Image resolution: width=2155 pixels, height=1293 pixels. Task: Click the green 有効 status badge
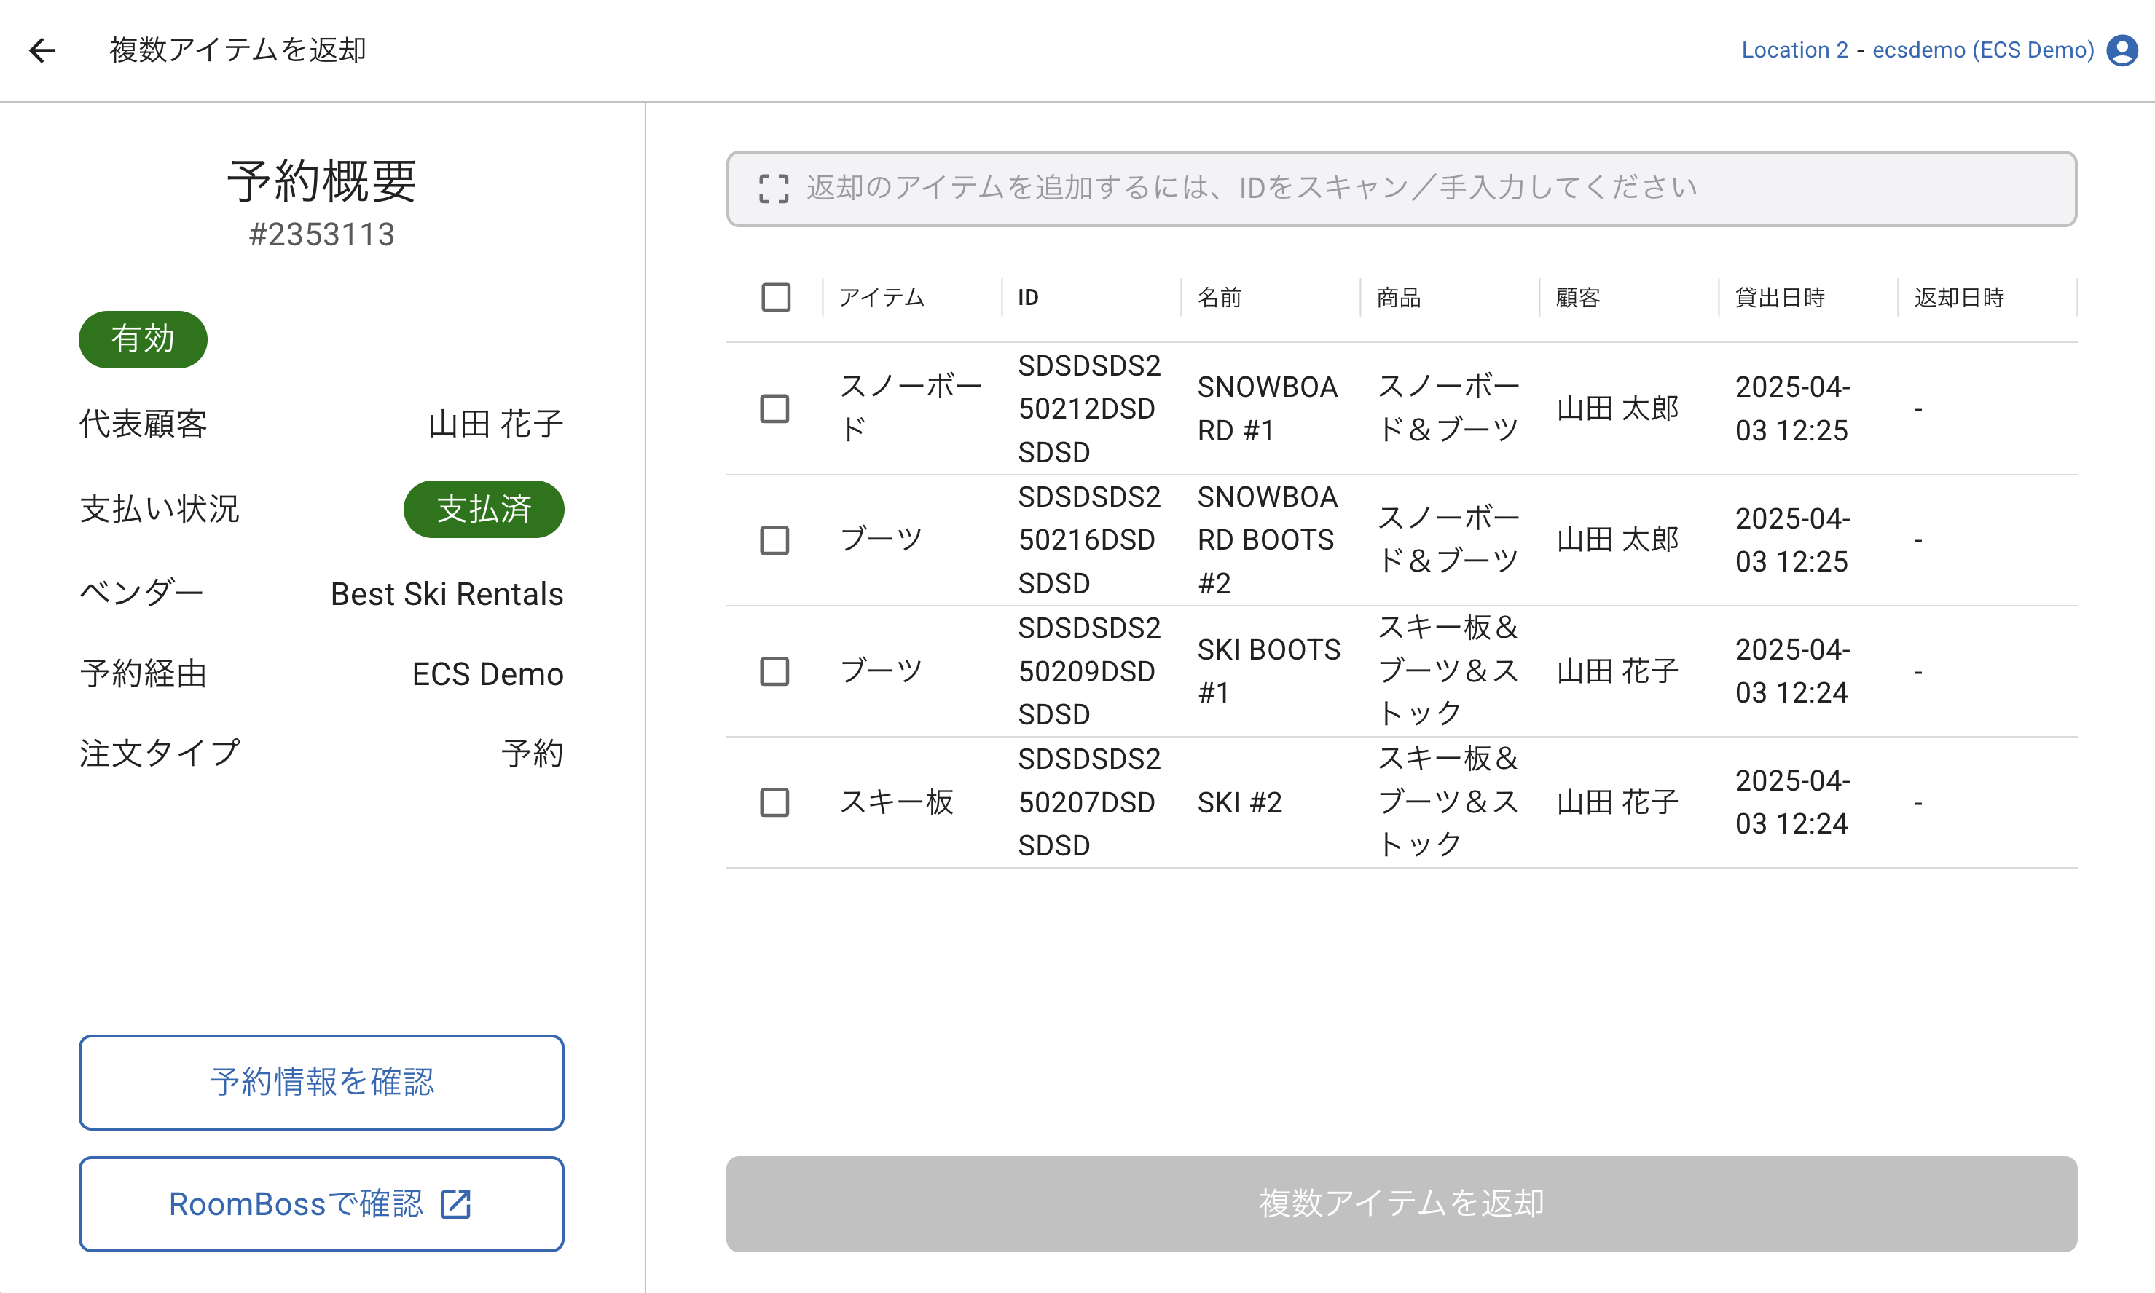(143, 339)
